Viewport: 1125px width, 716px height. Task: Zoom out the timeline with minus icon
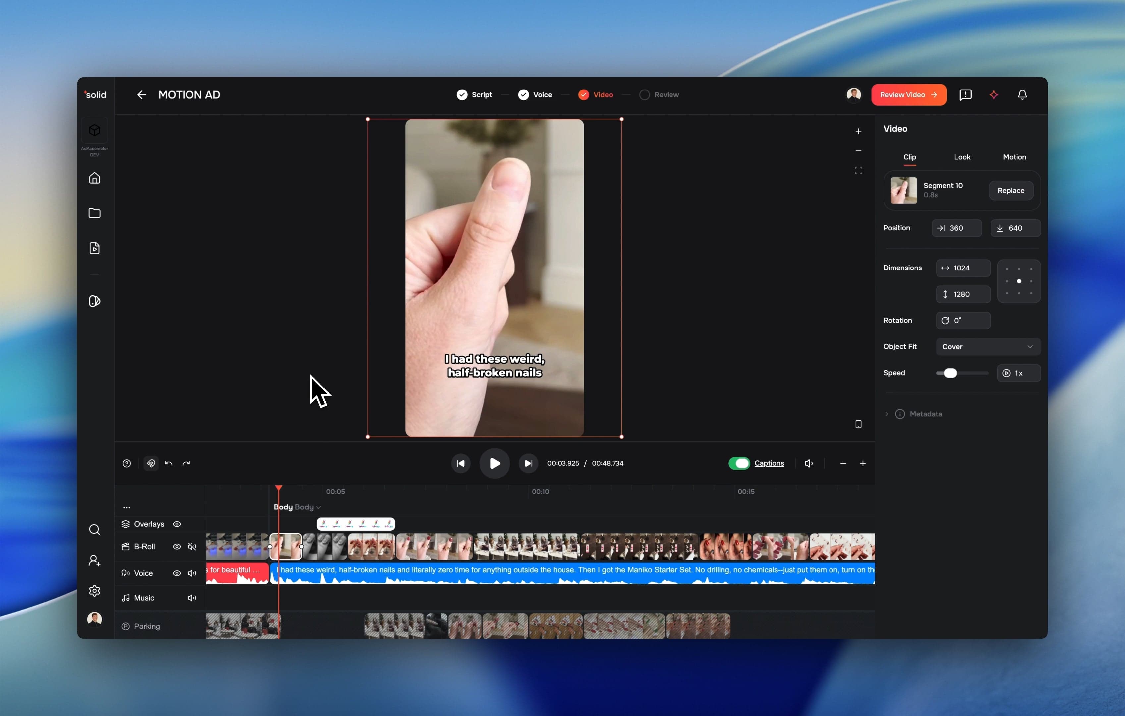coord(843,463)
